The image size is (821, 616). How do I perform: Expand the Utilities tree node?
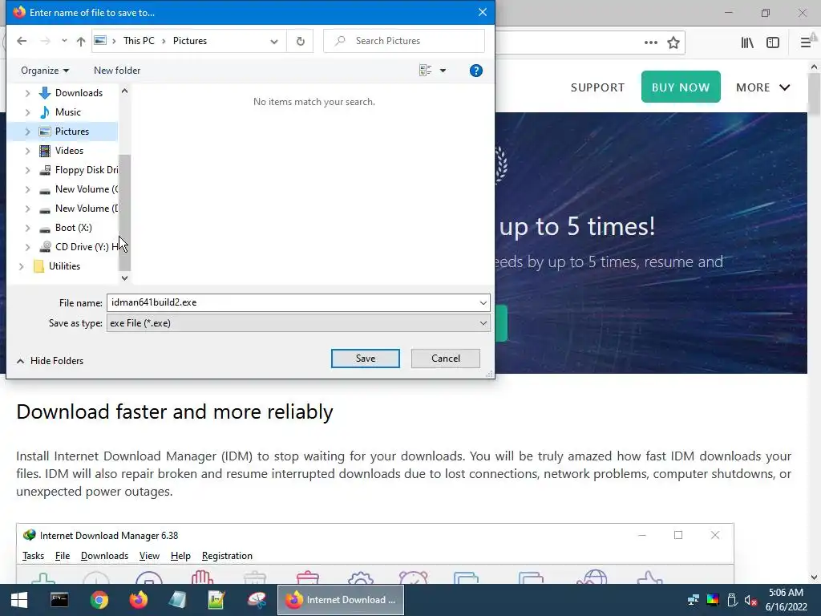point(21,266)
